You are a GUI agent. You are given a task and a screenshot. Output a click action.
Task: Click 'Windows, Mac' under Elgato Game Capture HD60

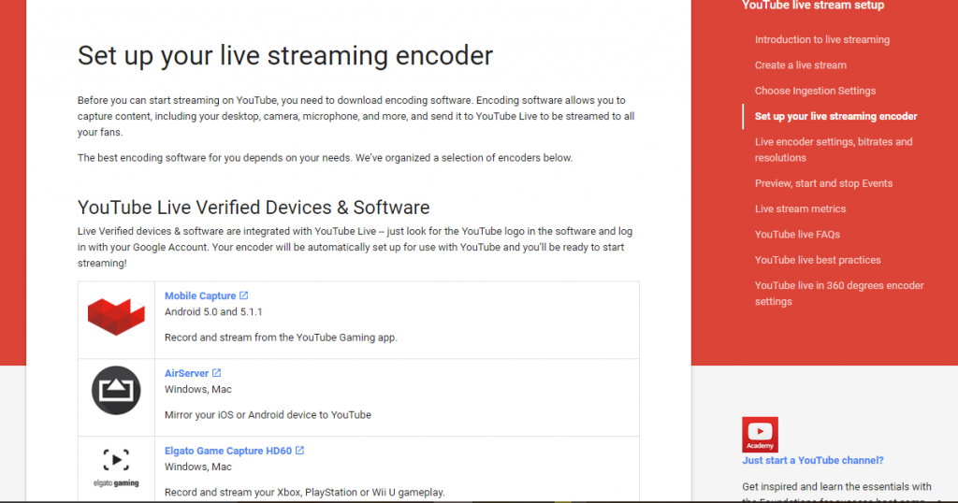(198, 467)
